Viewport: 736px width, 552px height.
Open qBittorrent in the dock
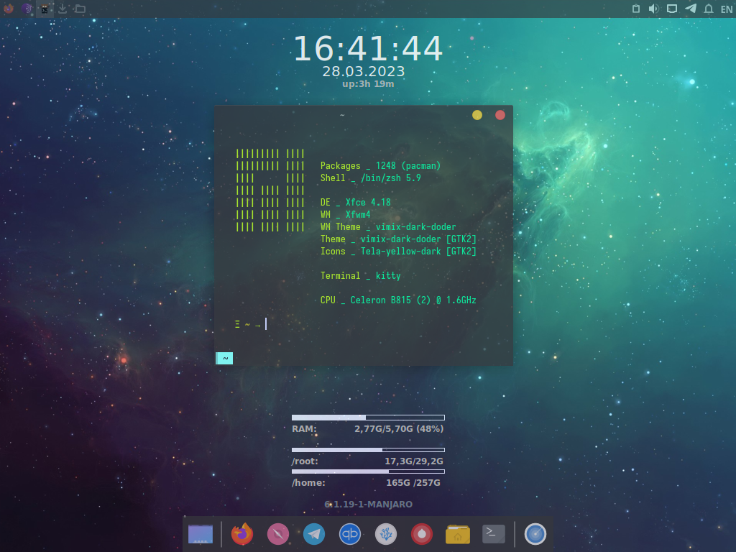[350, 534]
